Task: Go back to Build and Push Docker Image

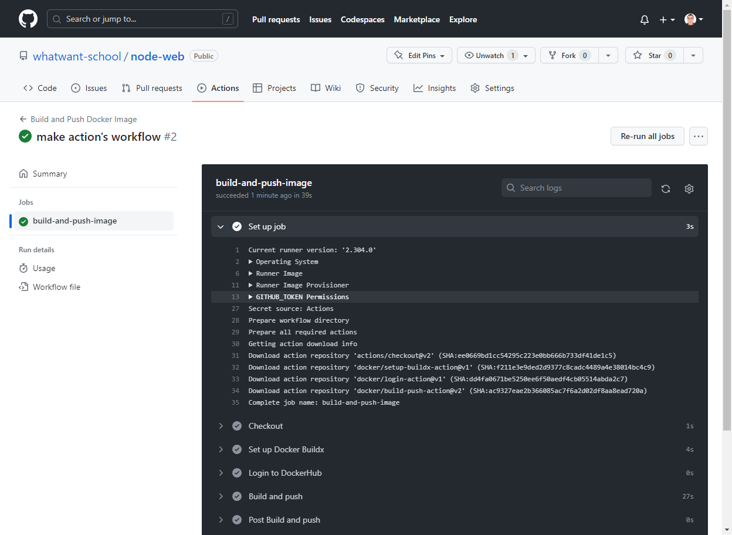Action: 78,119
